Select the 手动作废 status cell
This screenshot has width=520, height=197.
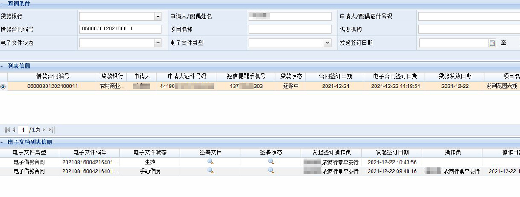150,171
